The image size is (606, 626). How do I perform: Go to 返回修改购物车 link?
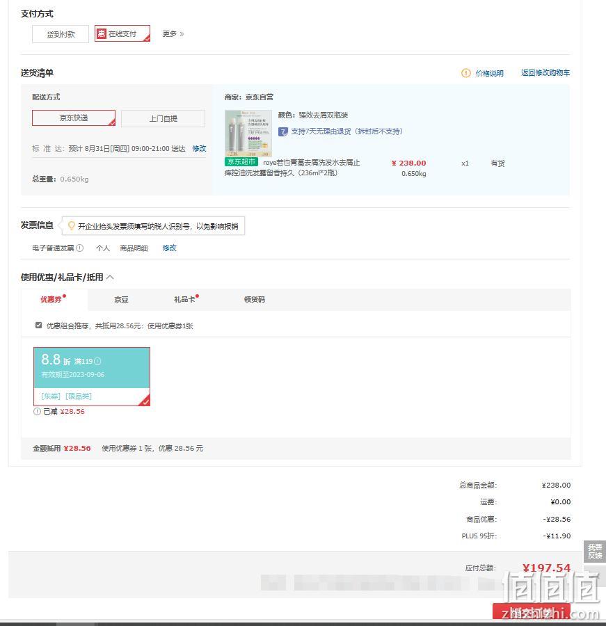[545, 72]
